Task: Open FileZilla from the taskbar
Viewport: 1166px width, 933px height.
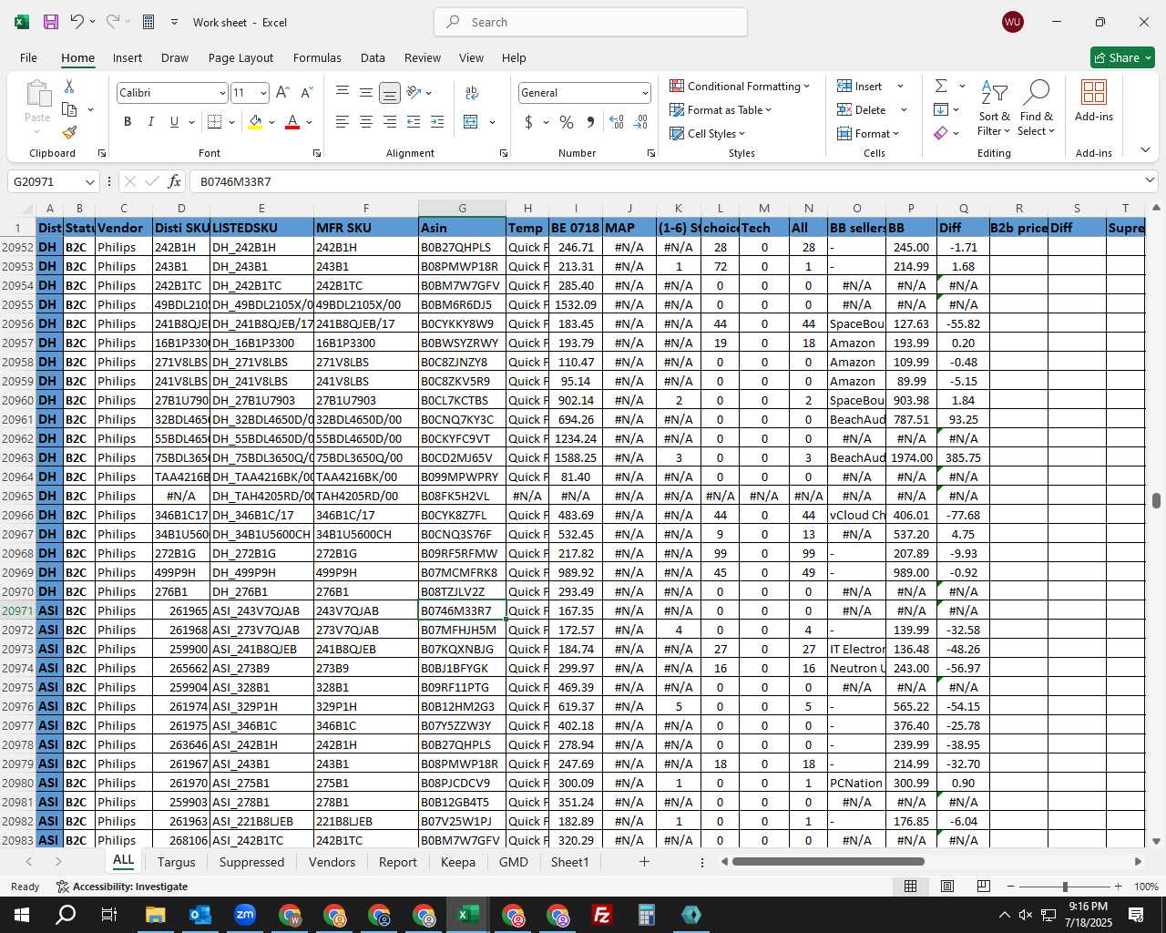Action: (x=602, y=915)
